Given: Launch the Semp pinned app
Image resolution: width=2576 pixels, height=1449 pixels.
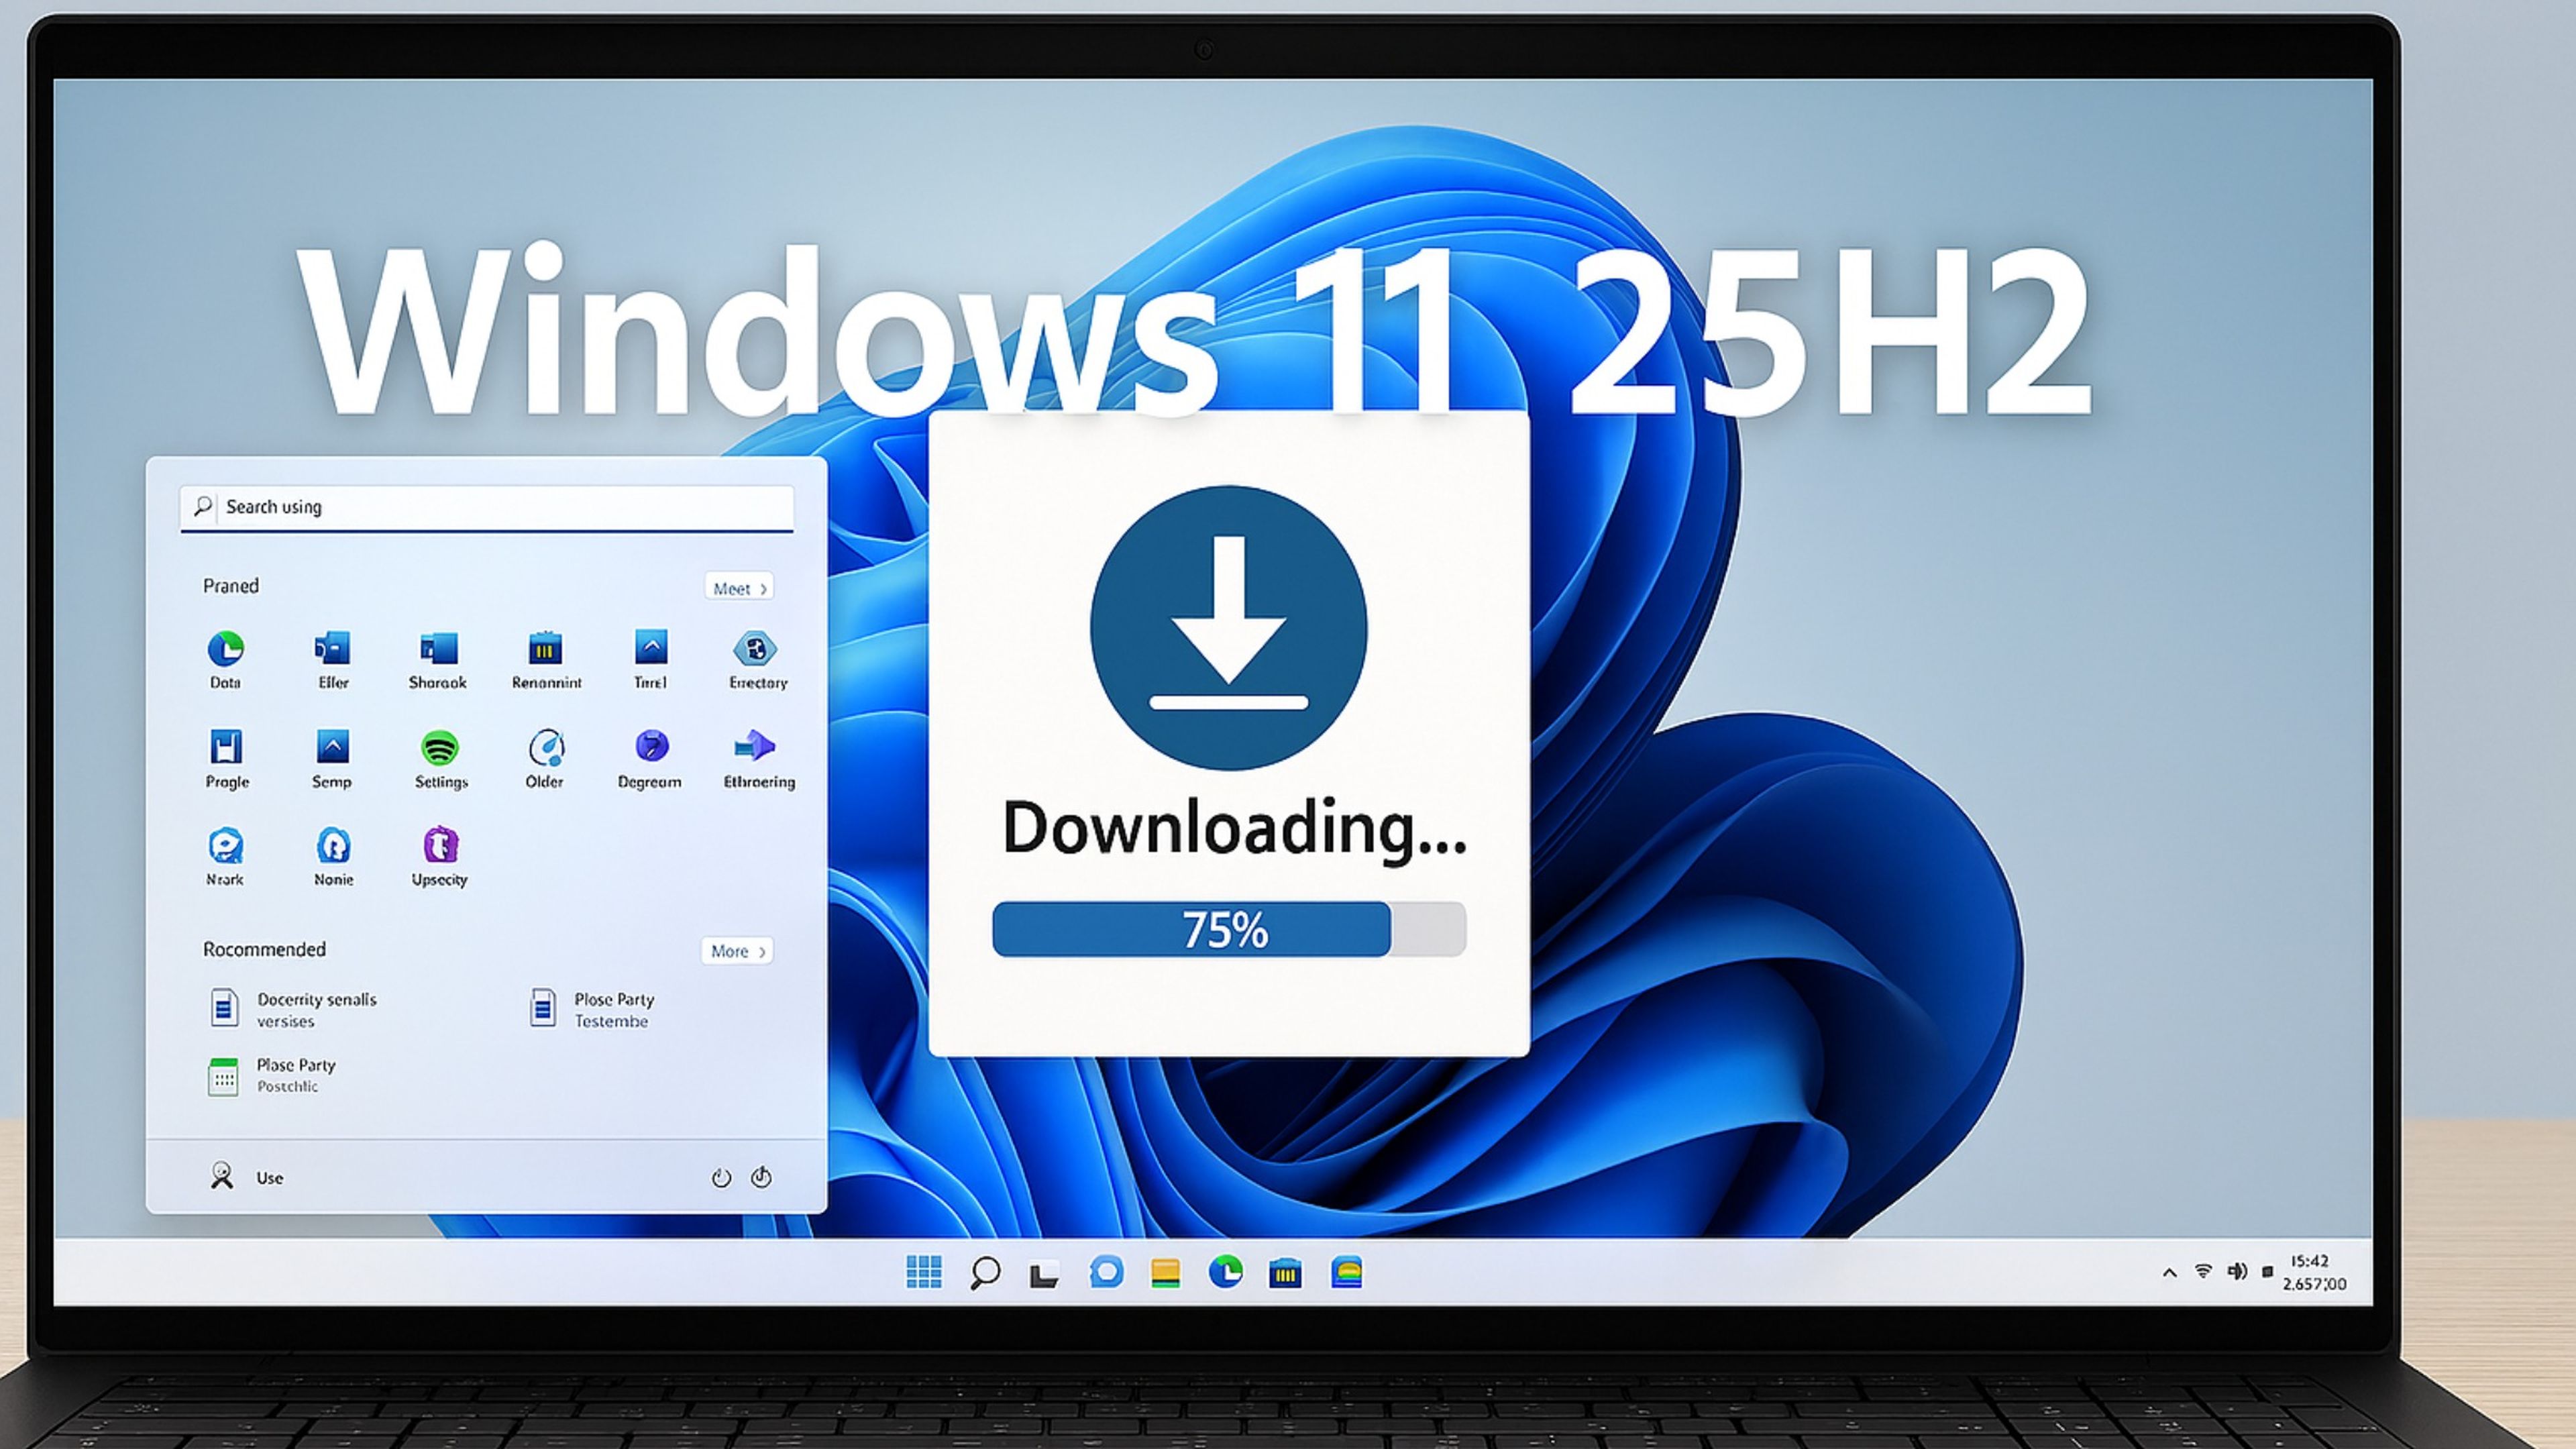Looking at the screenshot, I should pos(332,747).
